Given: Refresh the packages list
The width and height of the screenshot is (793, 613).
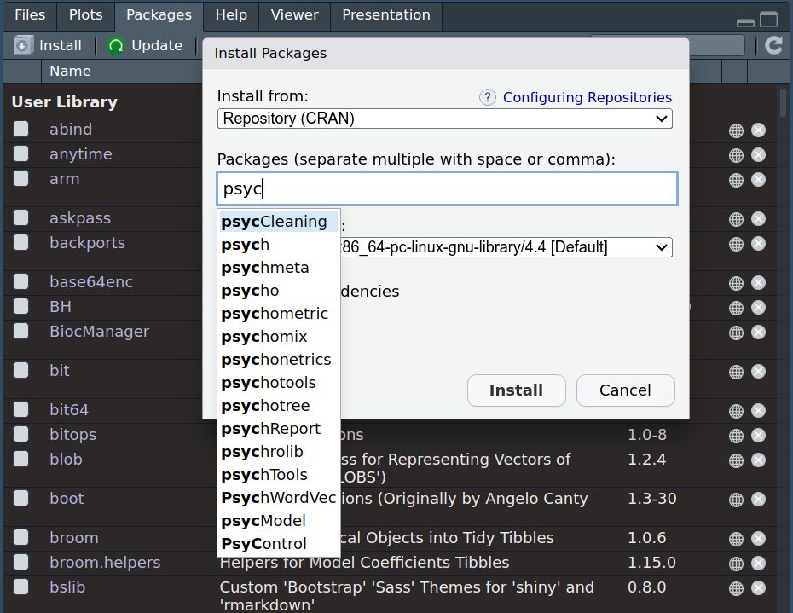Looking at the screenshot, I should click(773, 46).
